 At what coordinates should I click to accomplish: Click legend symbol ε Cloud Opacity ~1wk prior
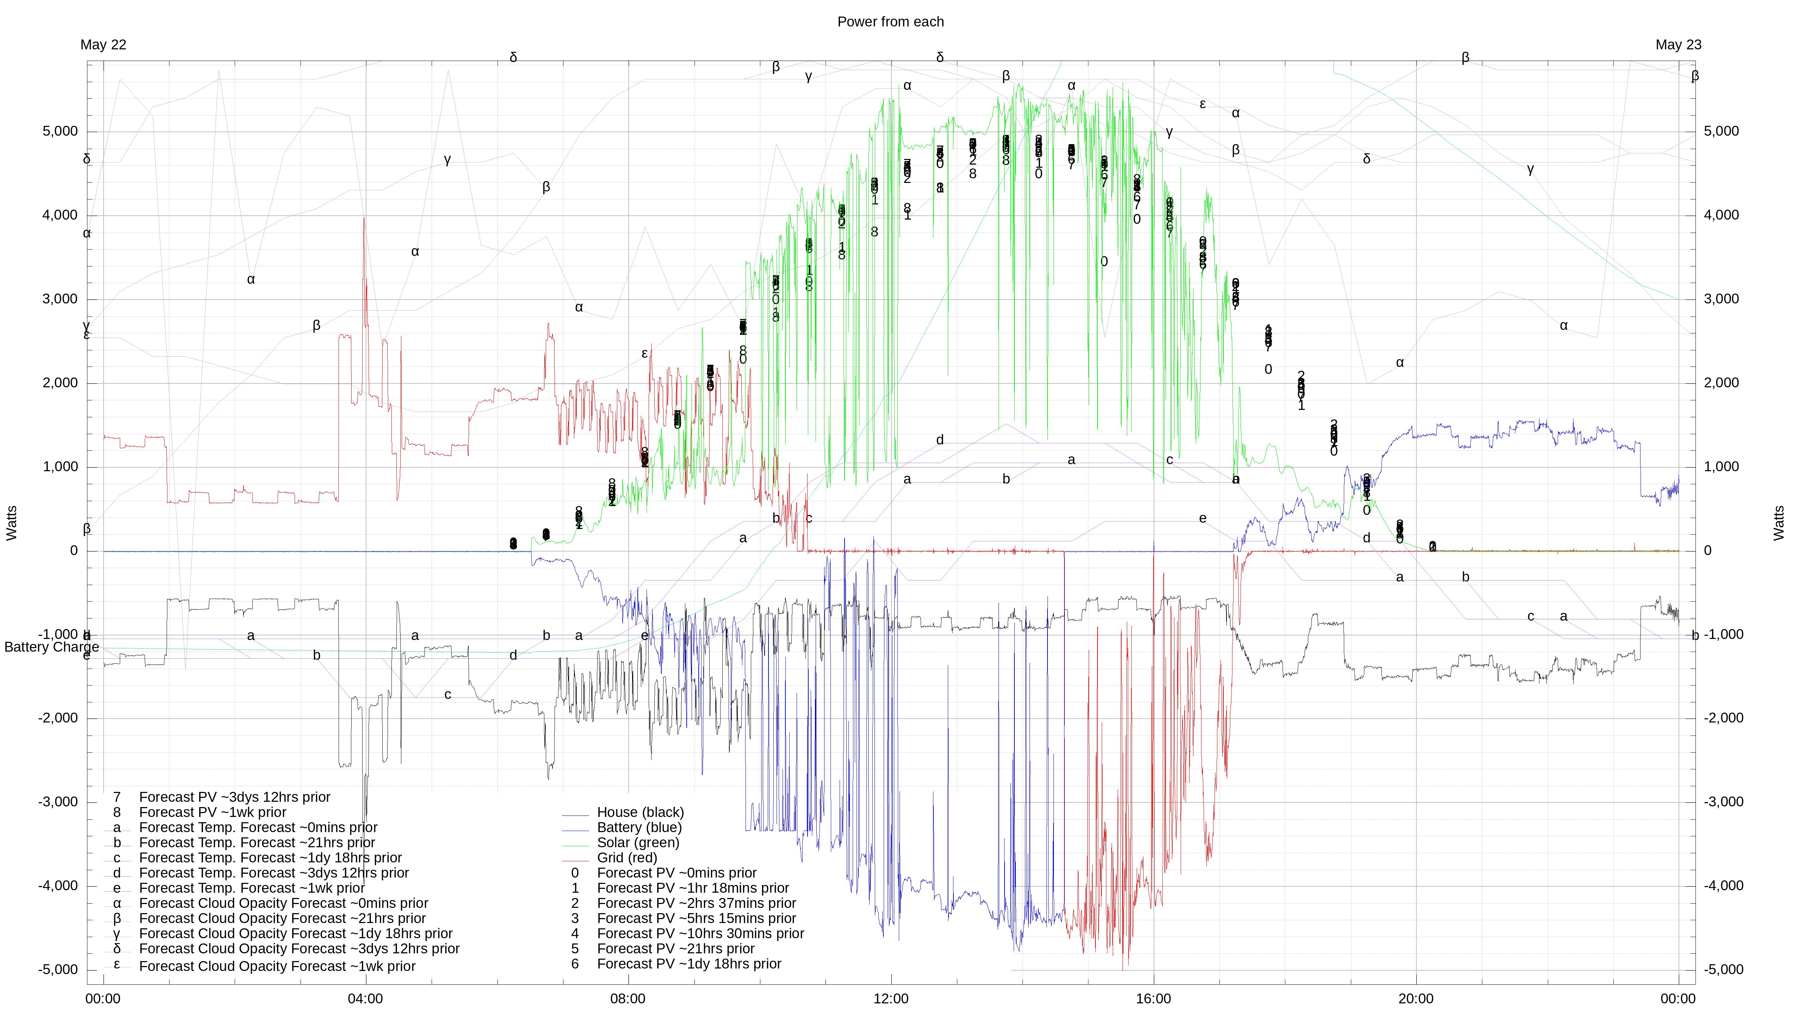click(x=117, y=965)
